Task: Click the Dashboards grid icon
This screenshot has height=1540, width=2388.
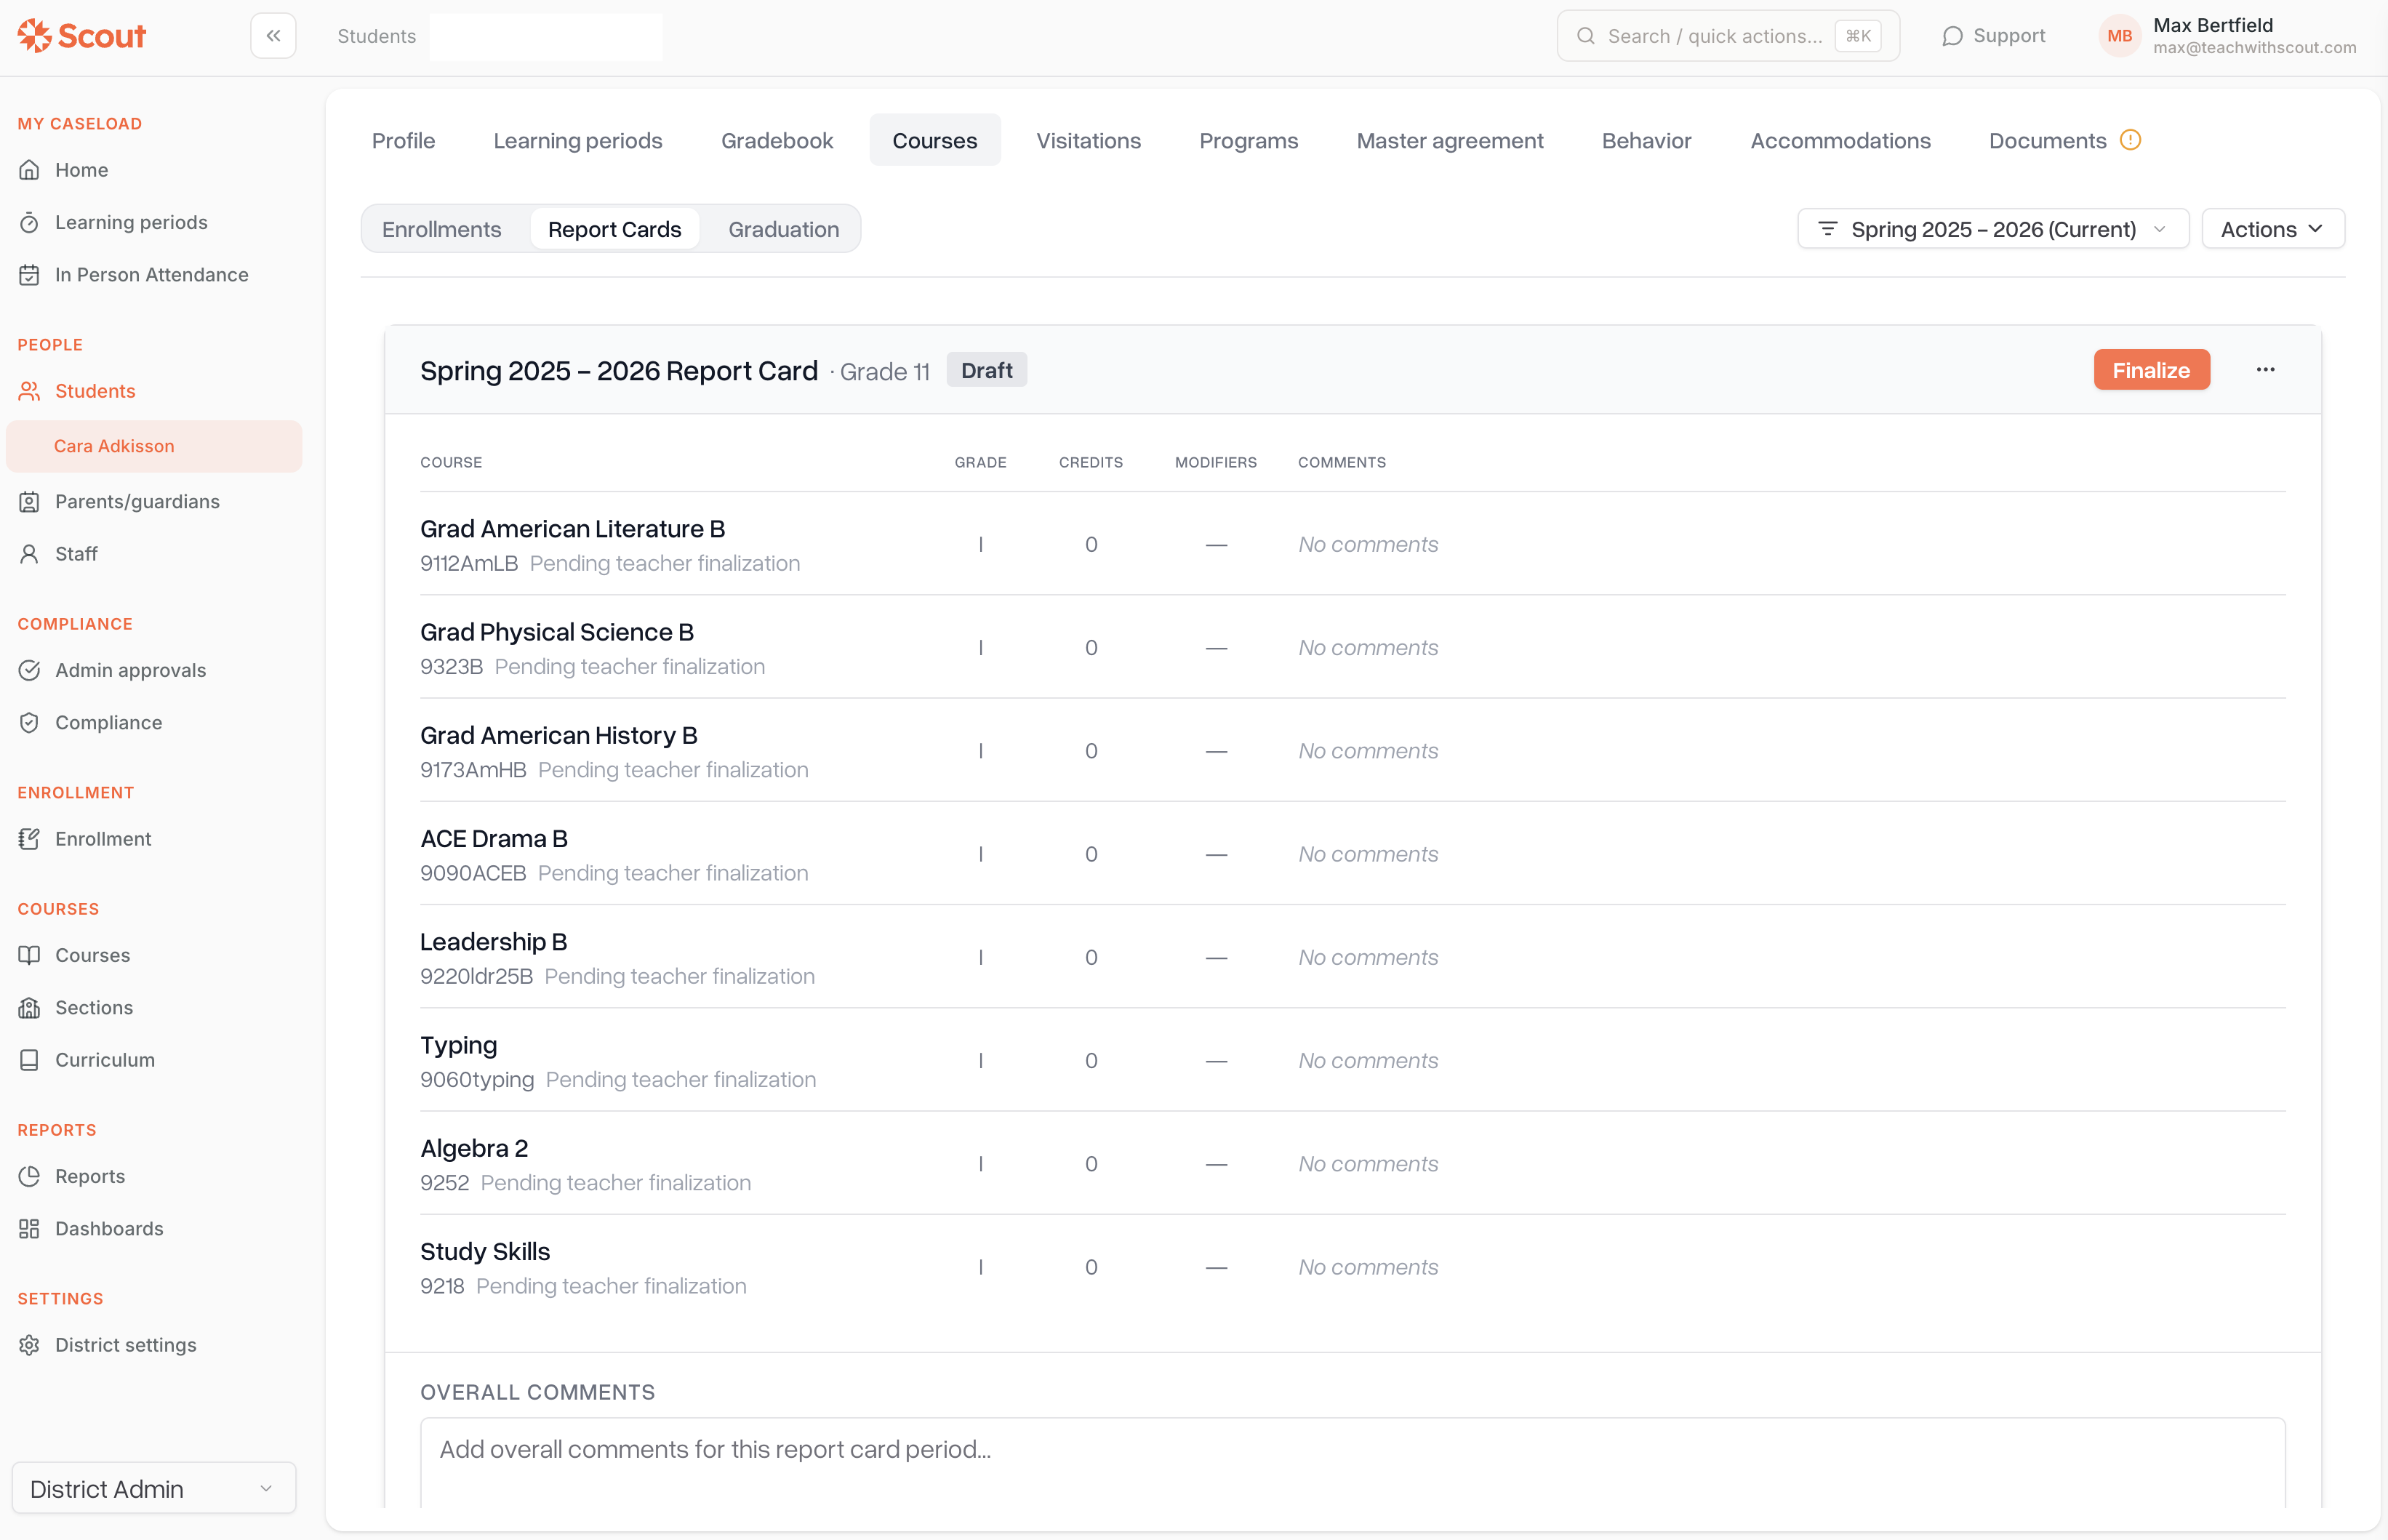Action: [30, 1228]
